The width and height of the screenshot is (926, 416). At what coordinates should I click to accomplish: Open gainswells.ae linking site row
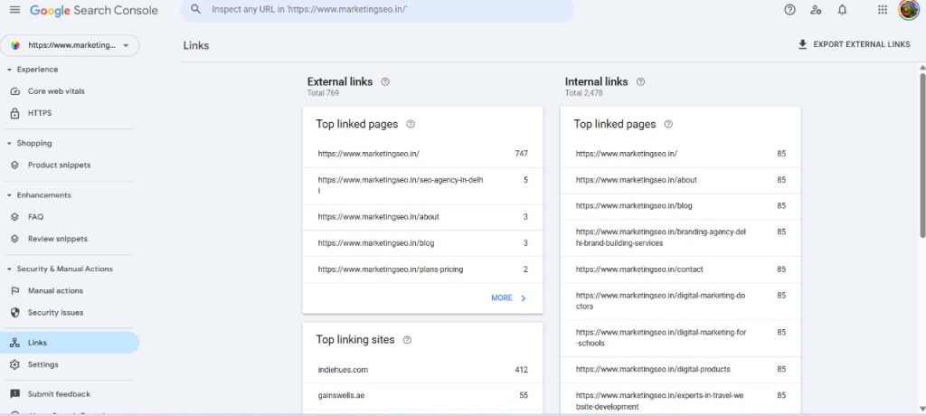point(423,396)
